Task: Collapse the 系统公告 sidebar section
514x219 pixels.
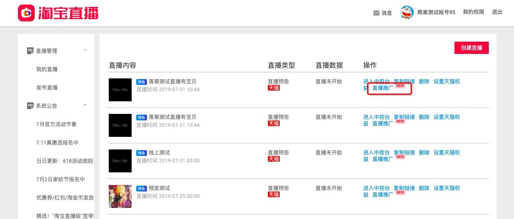Action: pos(85,105)
